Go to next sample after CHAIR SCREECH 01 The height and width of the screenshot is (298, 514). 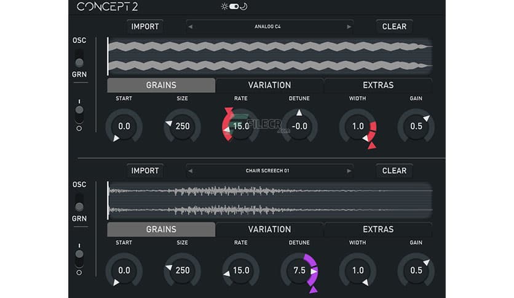point(349,171)
